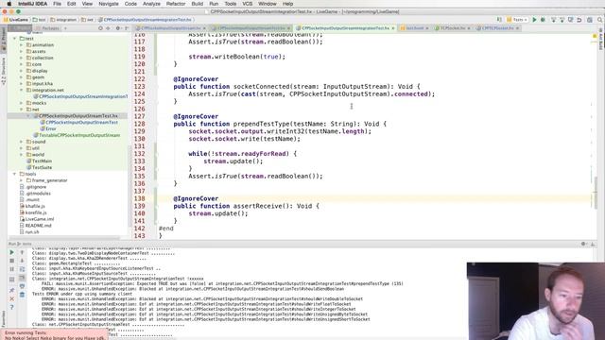Open the Refactor menu

tap(176, 4)
